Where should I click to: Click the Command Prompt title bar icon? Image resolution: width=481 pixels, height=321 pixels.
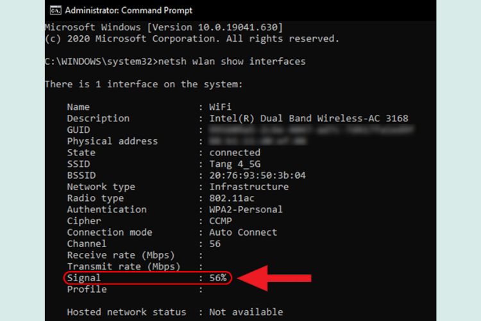tap(56, 10)
